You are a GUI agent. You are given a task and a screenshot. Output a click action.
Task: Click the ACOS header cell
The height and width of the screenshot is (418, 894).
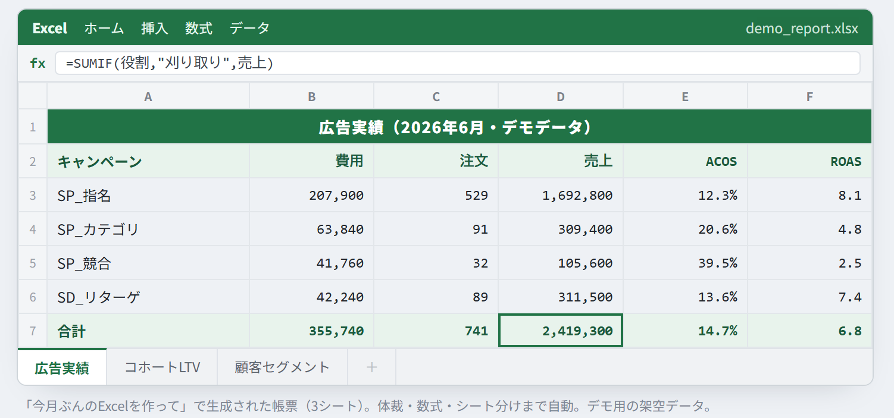tap(685, 161)
